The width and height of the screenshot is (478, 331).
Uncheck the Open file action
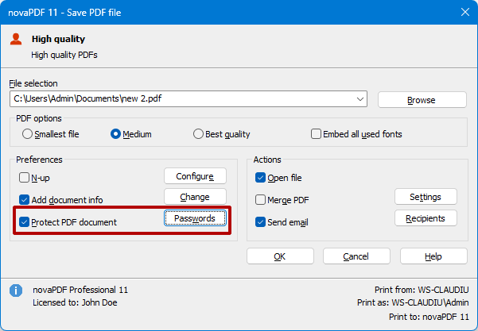pyautogui.click(x=261, y=178)
